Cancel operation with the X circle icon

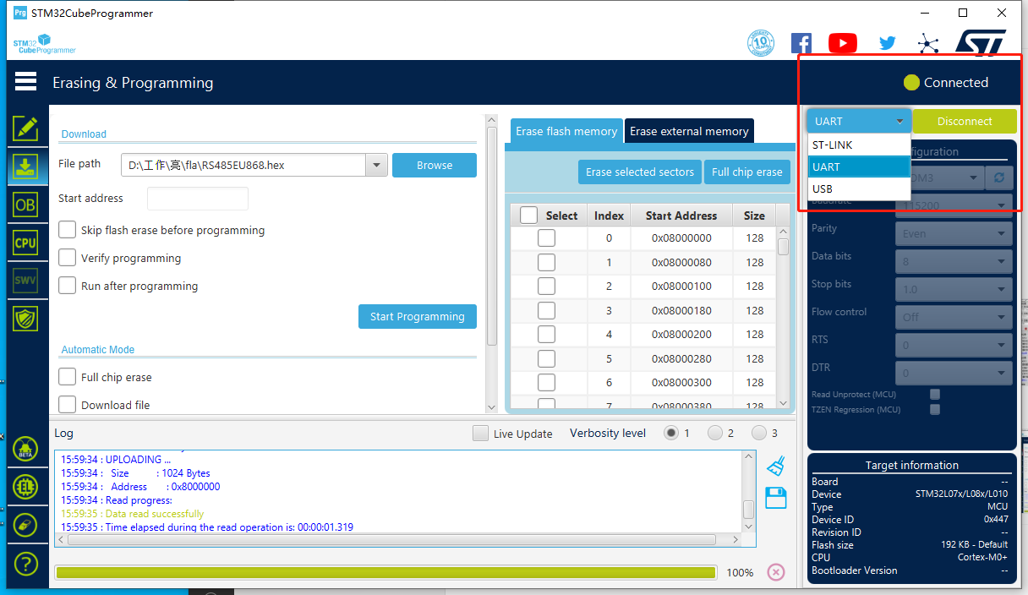point(776,572)
